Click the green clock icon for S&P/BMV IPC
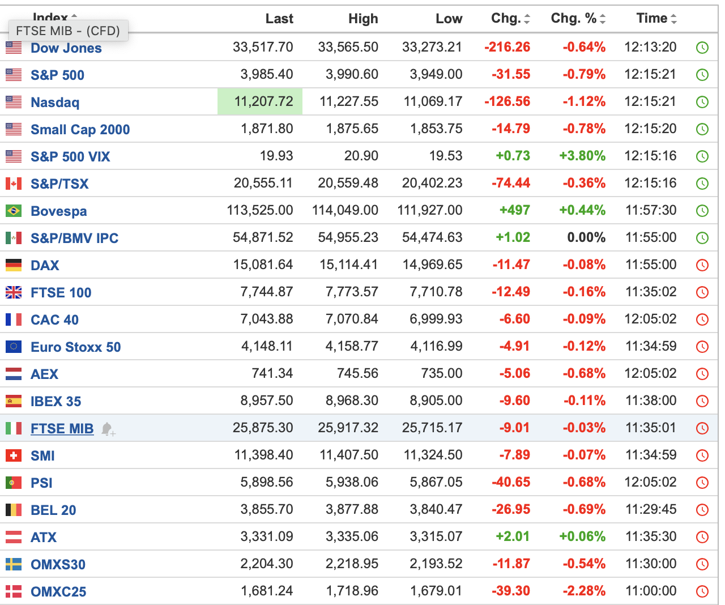Viewport: 725px width, 605px height. click(702, 238)
